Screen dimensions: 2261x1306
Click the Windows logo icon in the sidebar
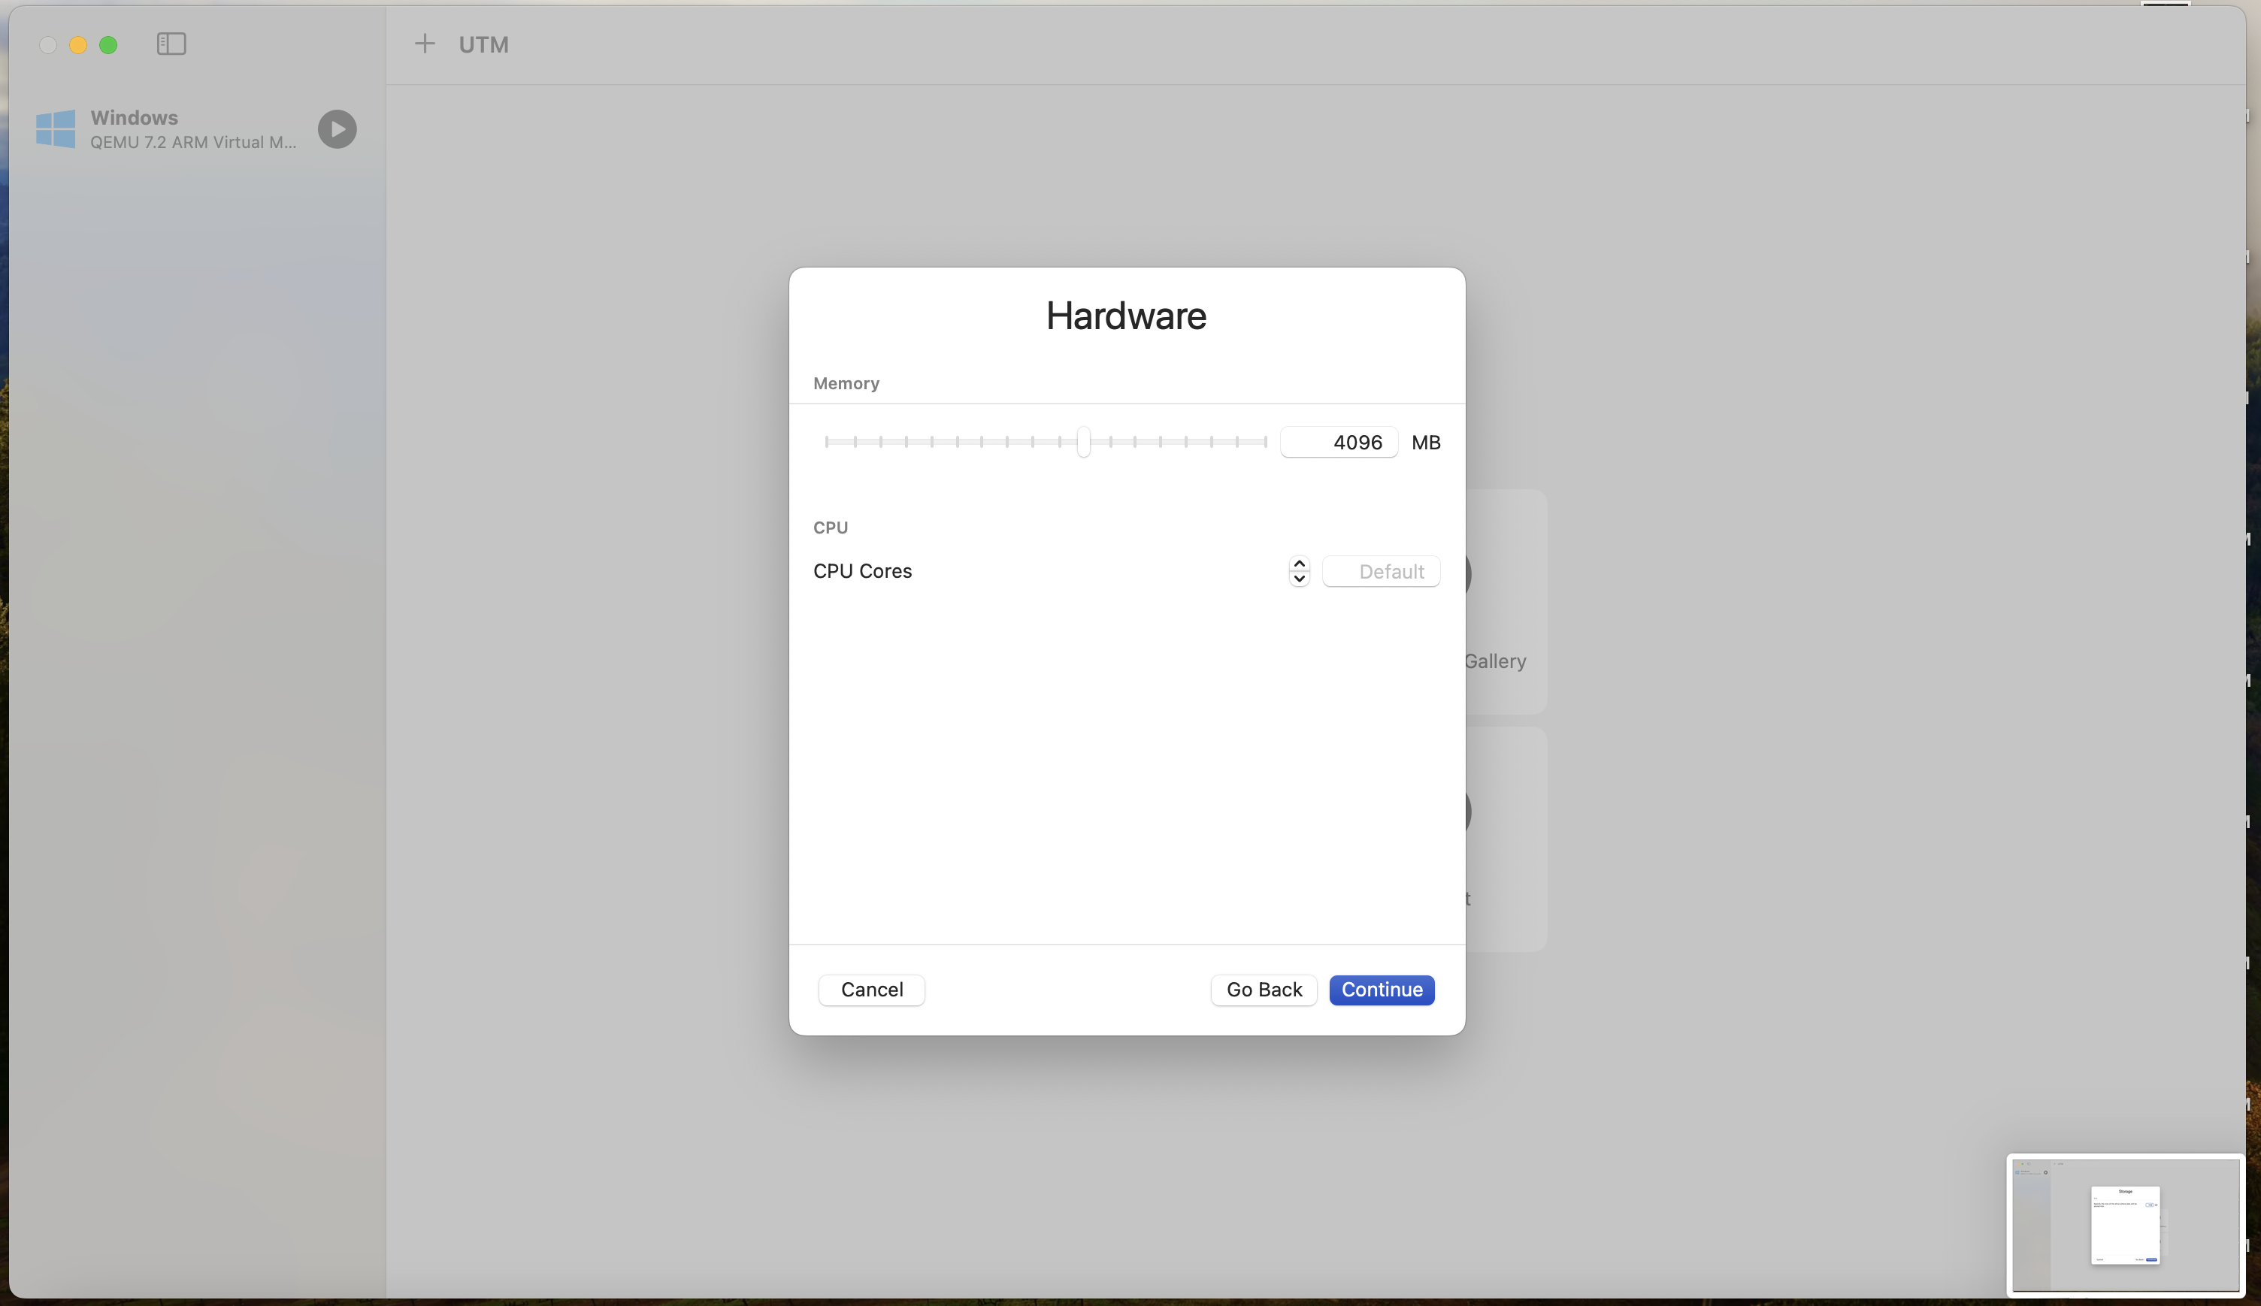(56, 129)
